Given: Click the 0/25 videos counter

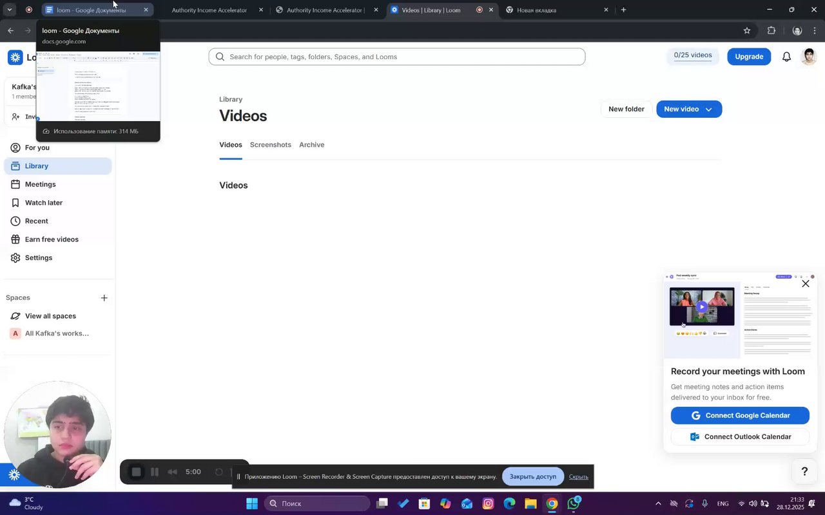Looking at the screenshot, I should (693, 56).
